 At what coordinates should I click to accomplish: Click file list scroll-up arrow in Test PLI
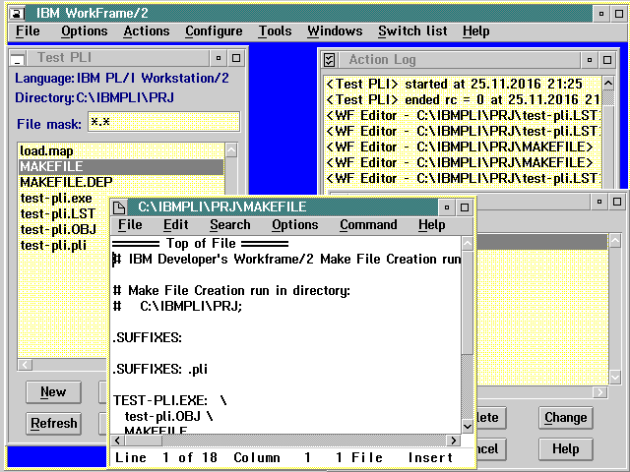(x=231, y=150)
